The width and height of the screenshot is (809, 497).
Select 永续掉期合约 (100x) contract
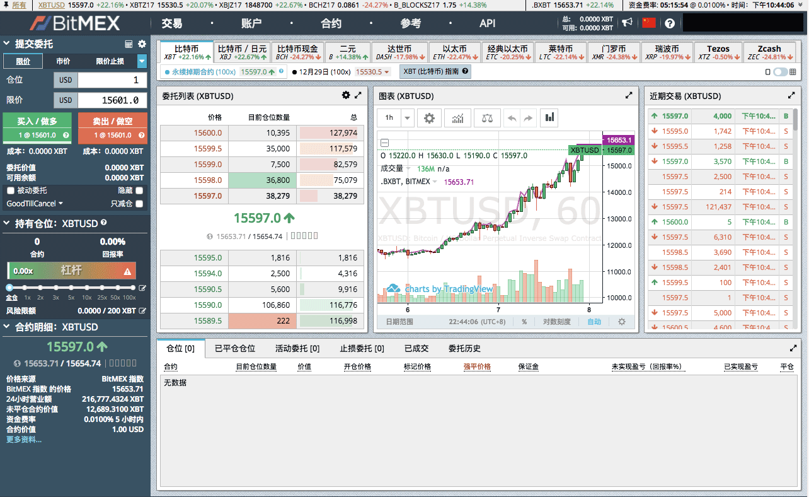pyautogui.click(x=225, y=72)
